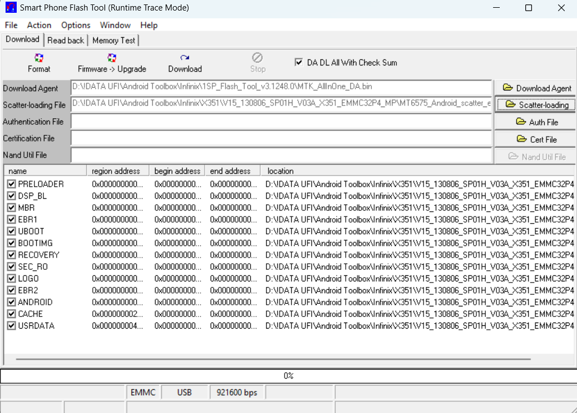Open the Options menu

pyautogui.click(x=76, y=25)
